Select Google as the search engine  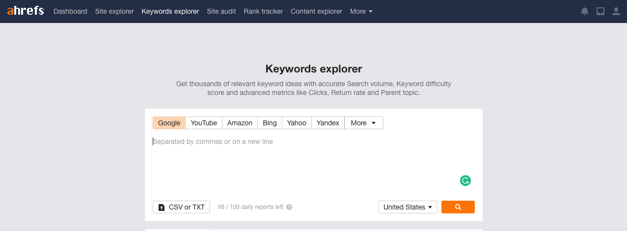click(169, 123)
